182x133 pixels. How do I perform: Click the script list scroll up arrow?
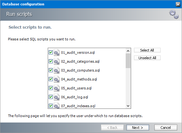coord(128,51)
